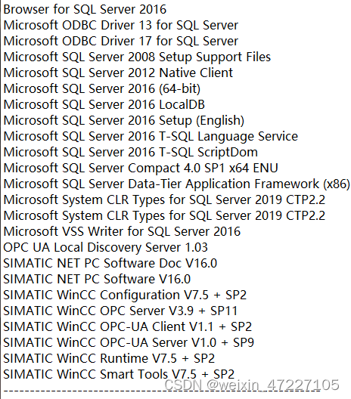Click Microsoft ODBC Driver 13 for SQL Server

click(121, 26)
